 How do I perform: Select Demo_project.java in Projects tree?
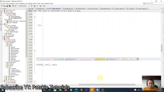15,16
